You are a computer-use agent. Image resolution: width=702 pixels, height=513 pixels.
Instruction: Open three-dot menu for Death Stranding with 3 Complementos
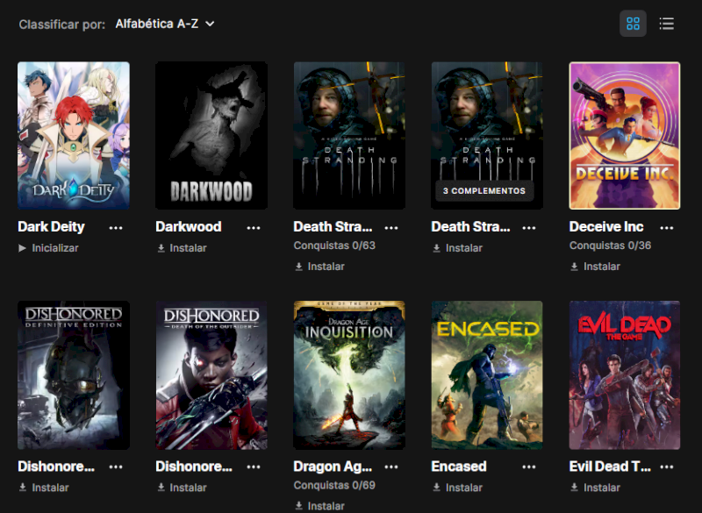coord(529,228)
